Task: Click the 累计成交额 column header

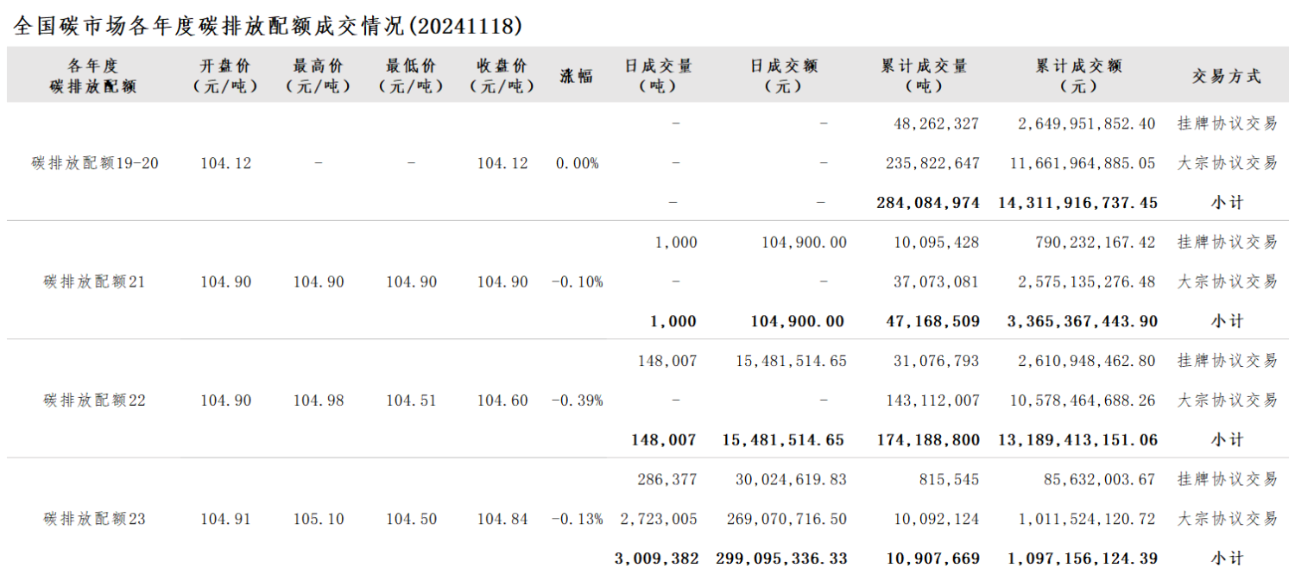Action: click(x=1079, y=76)
